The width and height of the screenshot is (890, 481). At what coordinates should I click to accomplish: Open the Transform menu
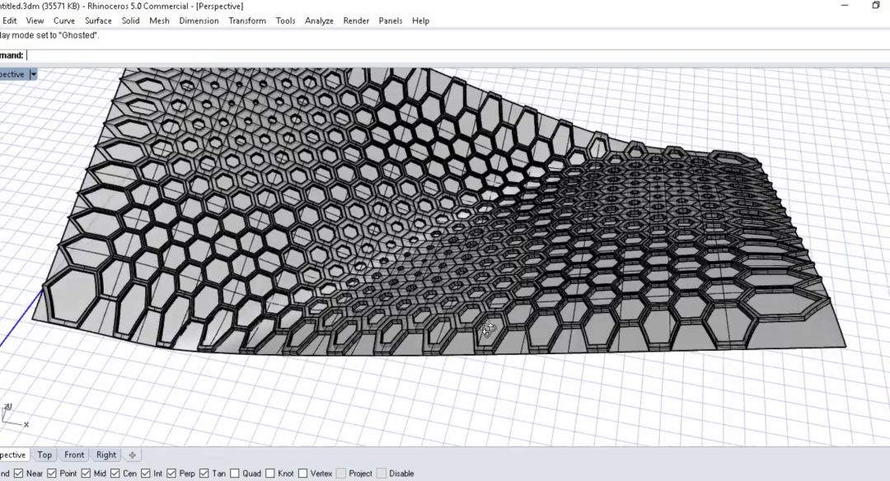point(247,21)
